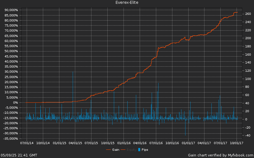Click the 50,000% left axis label
Image resolution: width=254 pixels, height=158 pixels.
click(11, 51)
